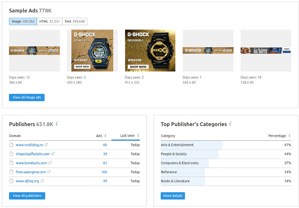Show the info tooltip for Ads column
This screenshot has height=208, width=299.
(105, 135)
